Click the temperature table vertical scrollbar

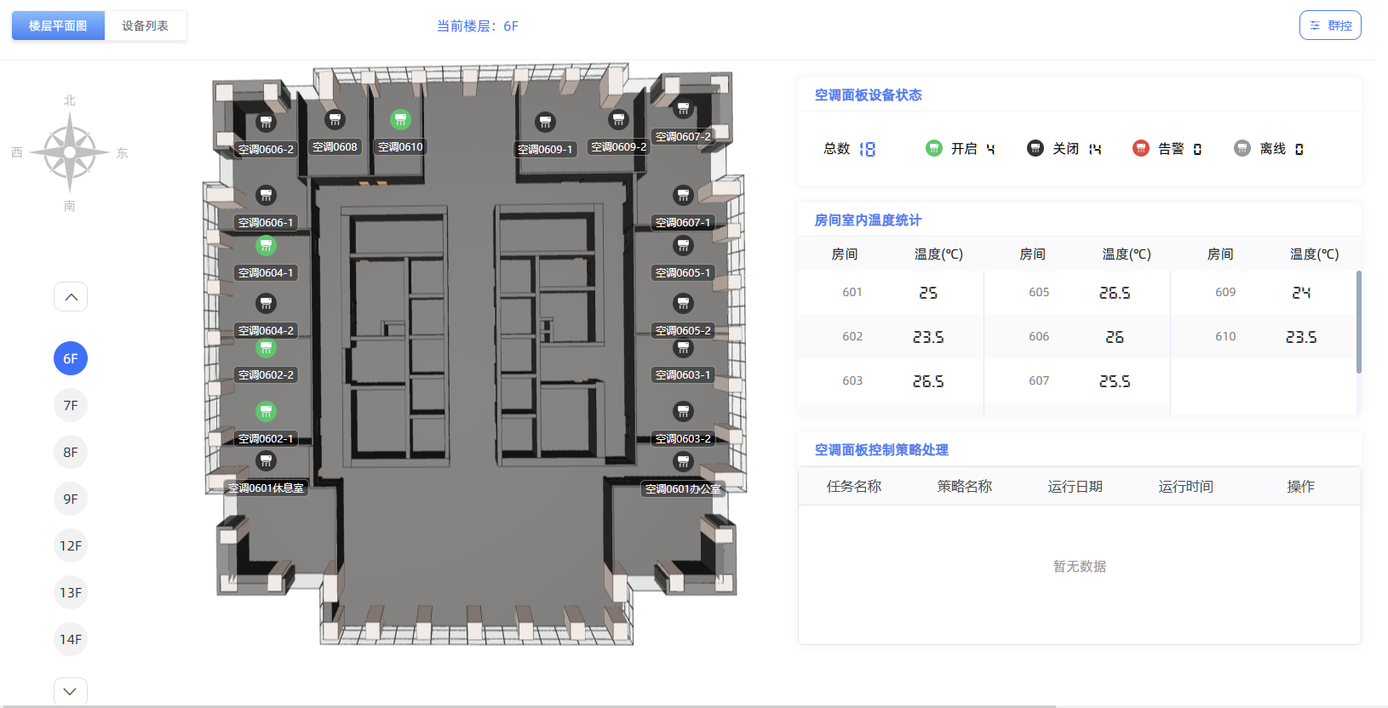1358,322
